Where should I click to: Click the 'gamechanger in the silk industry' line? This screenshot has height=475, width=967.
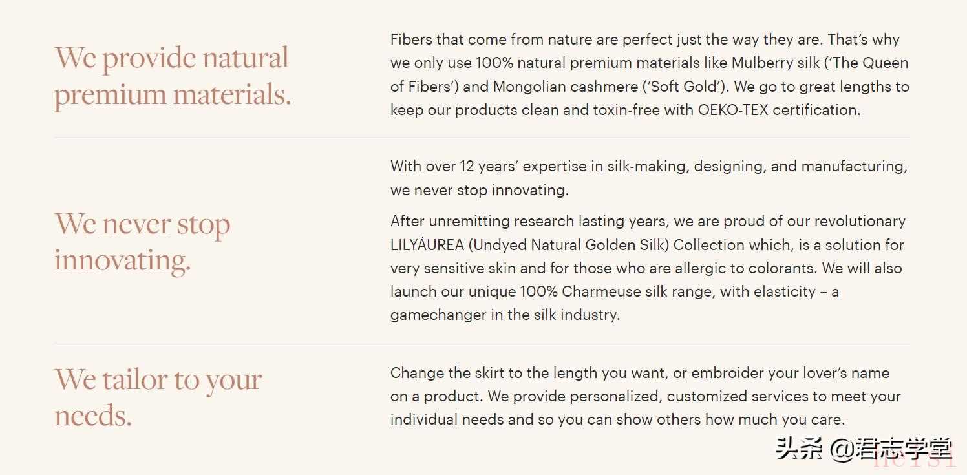(504, 315)
